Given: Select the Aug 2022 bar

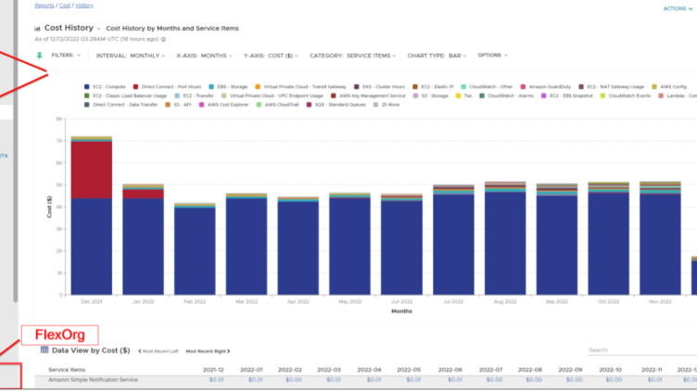Looking at the screenshot, I should [505, 238].
